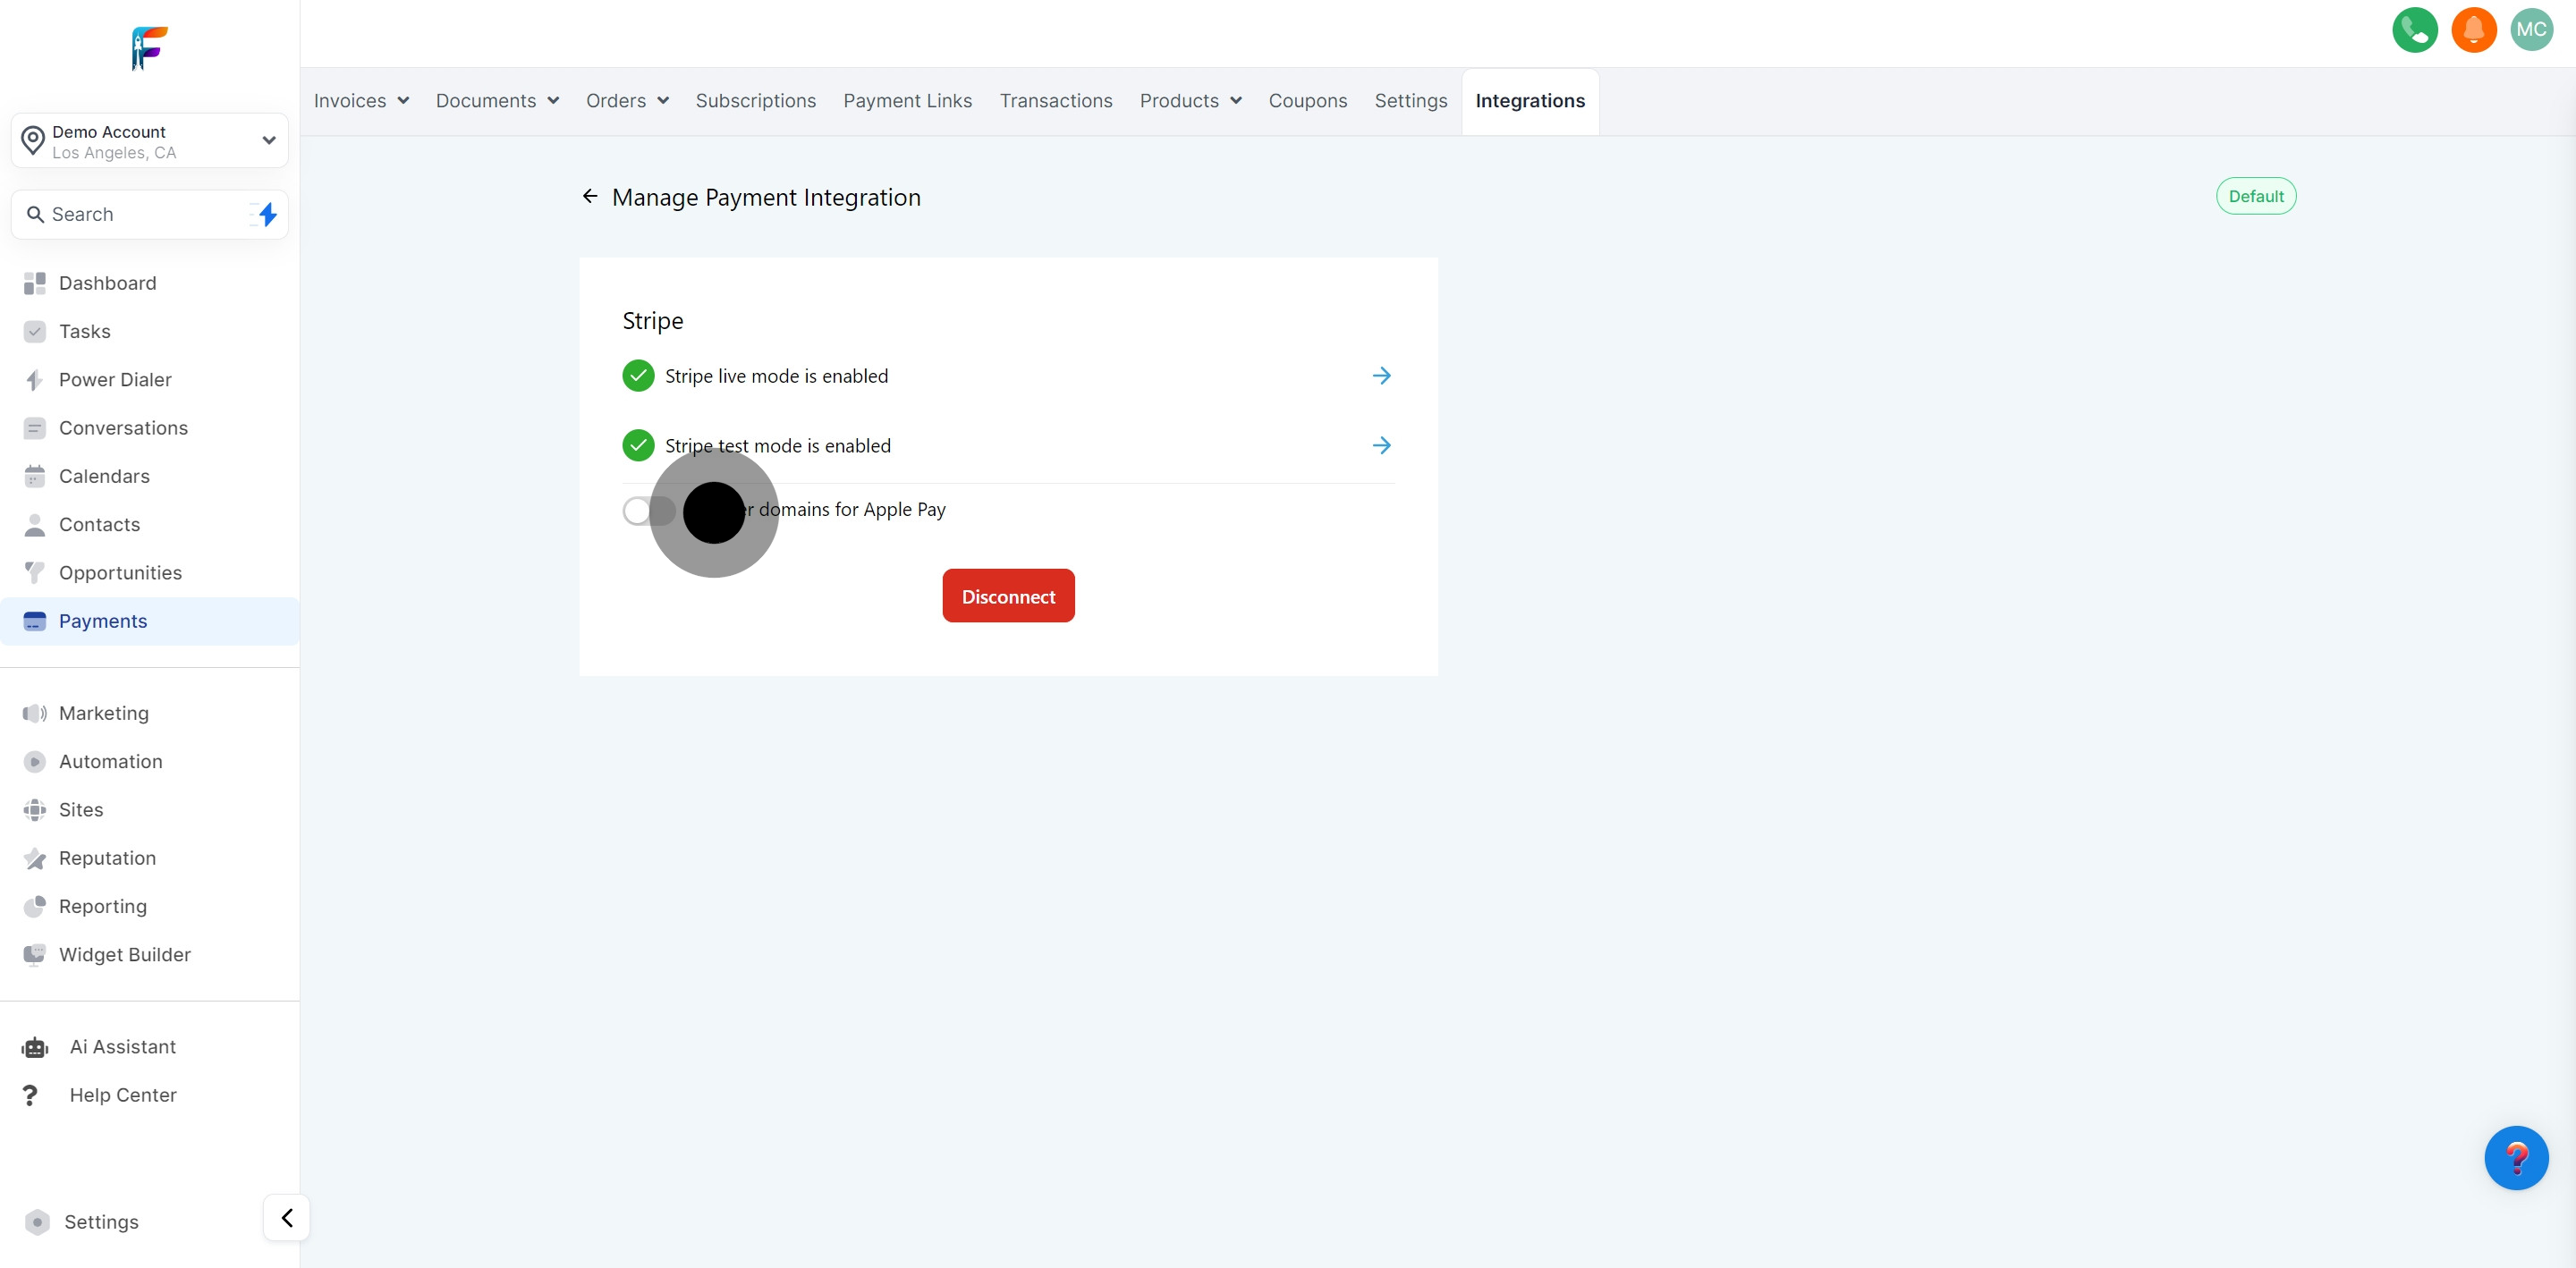Open Stripe live mode arrow link
The image size is (2576, 1268).
point(1381,376)
